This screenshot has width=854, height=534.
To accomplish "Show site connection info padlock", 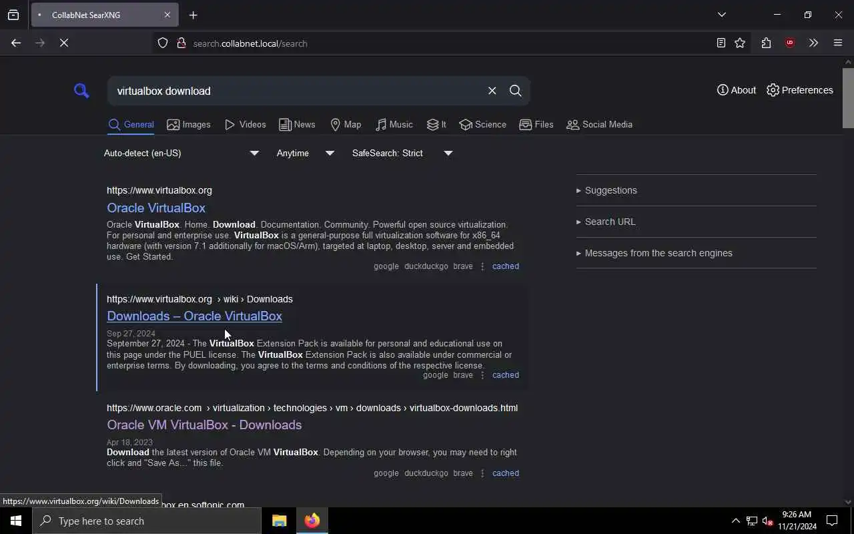I will (181, 43).
